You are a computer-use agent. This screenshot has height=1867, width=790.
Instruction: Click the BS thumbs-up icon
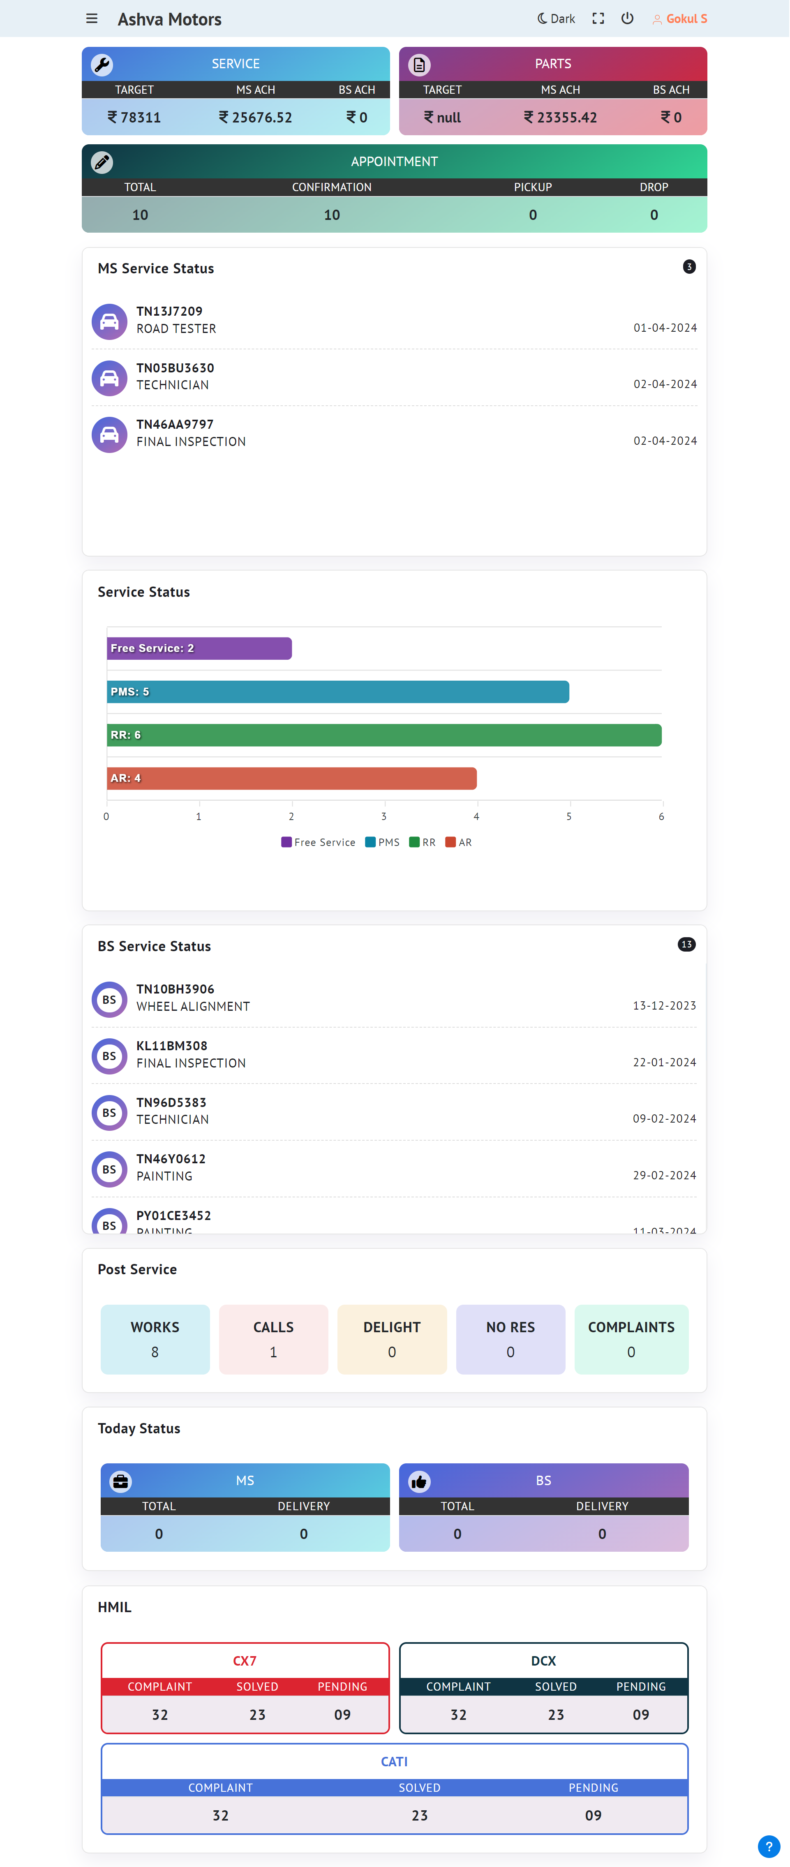[419, 1481]
